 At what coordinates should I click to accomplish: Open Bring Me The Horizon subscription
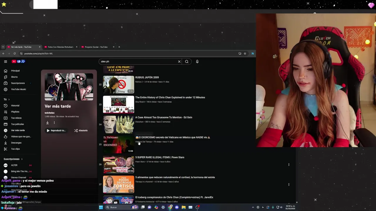click(x=20, y=171)
